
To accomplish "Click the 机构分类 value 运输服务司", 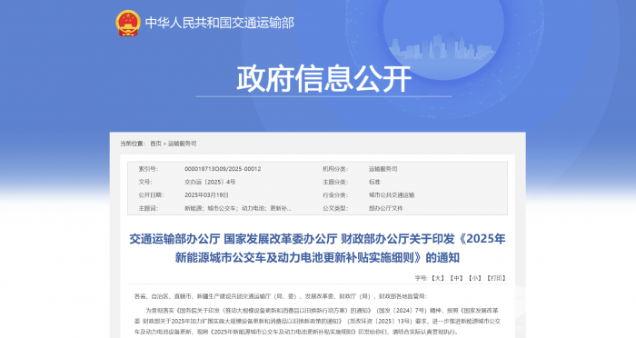I will click(383, 169).
